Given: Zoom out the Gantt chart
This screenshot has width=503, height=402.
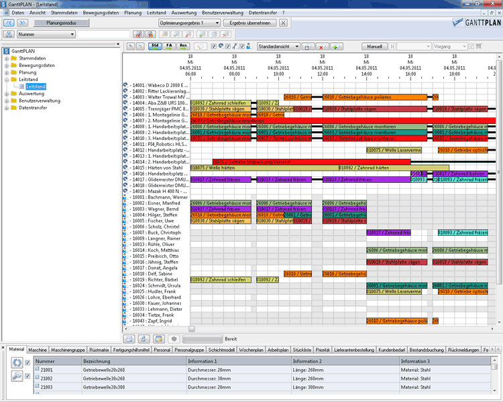Looking at the screenshot, I should tap(140, 46).
